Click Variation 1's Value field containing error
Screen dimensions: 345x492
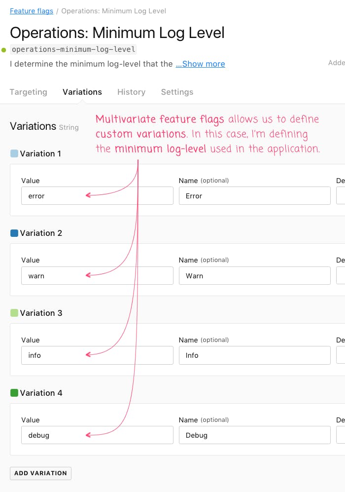coord(97,195)
